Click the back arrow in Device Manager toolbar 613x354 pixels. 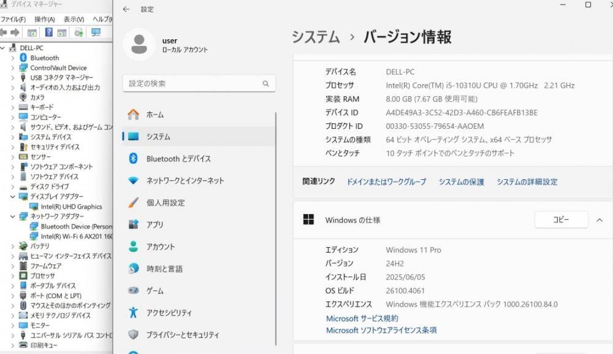point(4,33)
